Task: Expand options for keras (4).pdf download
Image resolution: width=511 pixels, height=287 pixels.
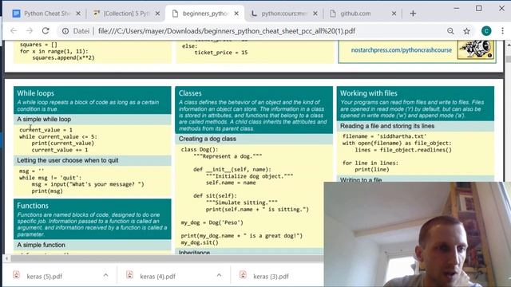Action: point(219,275)
